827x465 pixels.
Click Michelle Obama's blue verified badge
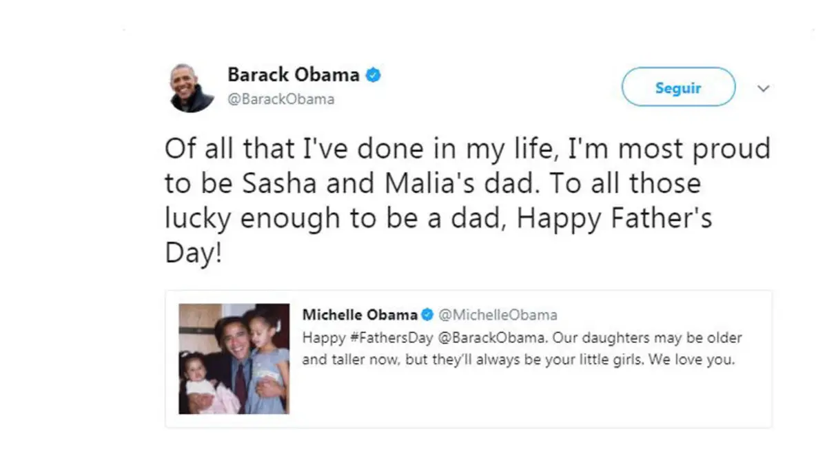(x=427, y=316)
